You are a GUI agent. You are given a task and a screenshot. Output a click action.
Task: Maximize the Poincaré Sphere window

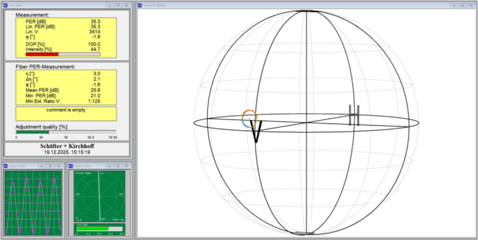click(463, 5)
